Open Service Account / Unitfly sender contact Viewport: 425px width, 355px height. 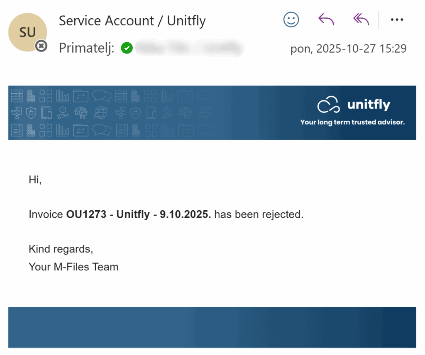tap(132, 21)
